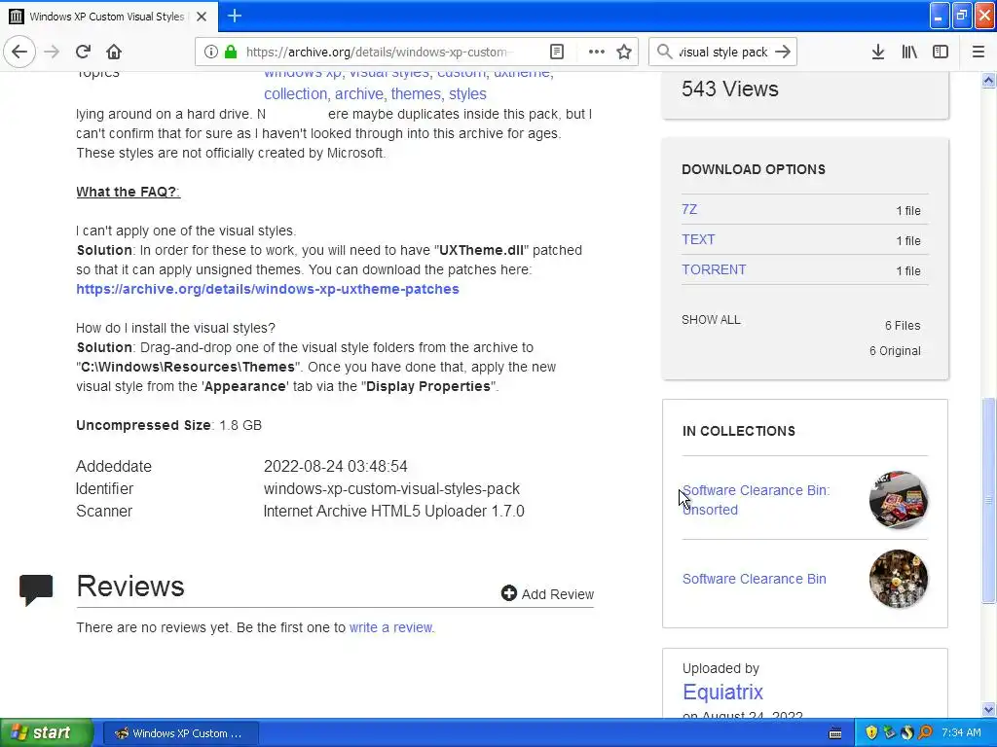Click the taskbar clock 7:34 AM

[x=961, y=733]
